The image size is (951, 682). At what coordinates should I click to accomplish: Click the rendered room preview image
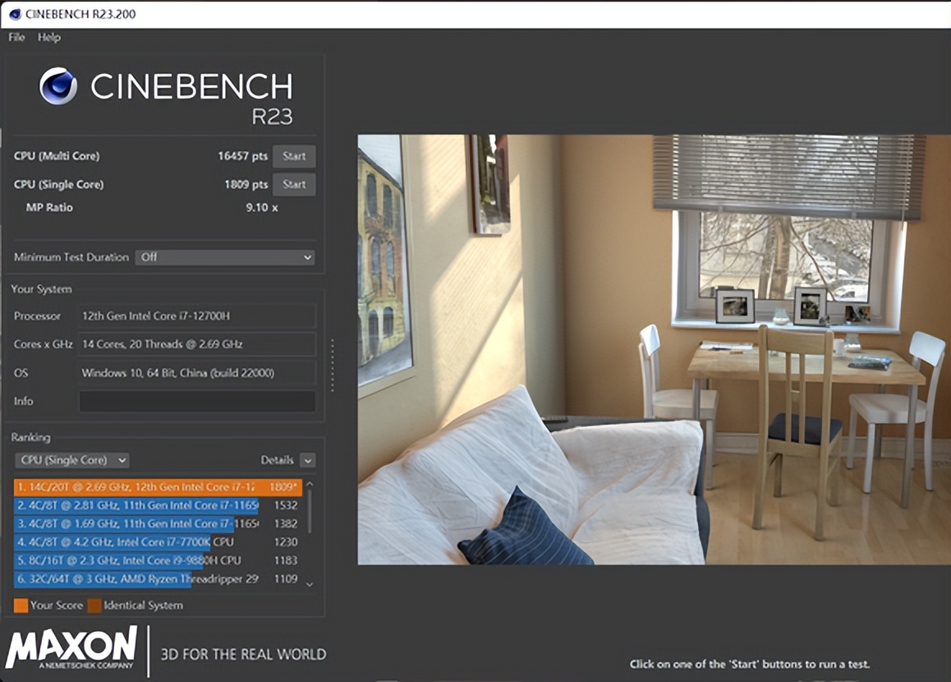654,349
